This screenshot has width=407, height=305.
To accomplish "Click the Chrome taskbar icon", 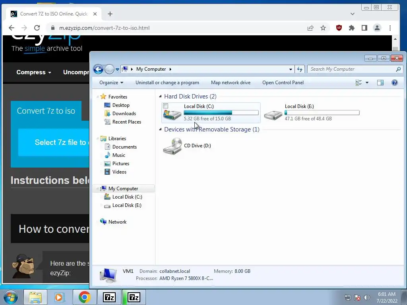I will click(84, 297).
